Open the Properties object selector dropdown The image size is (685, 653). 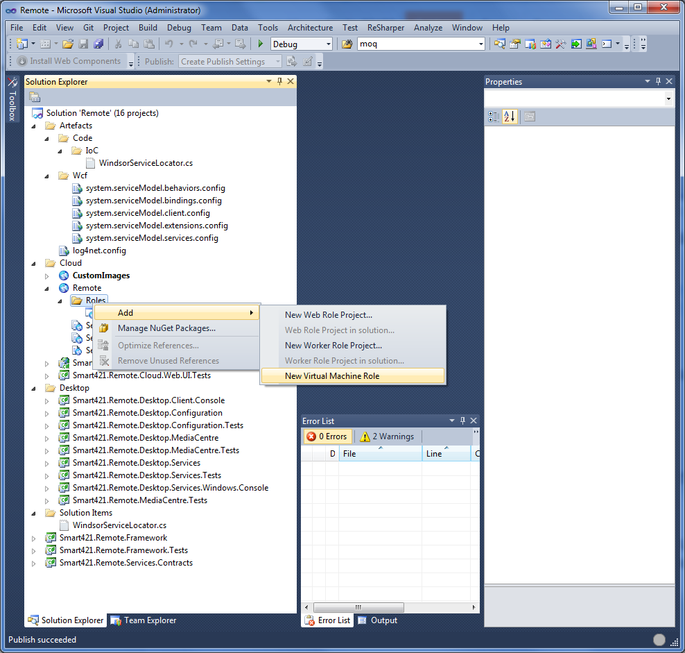coord(668,99)
